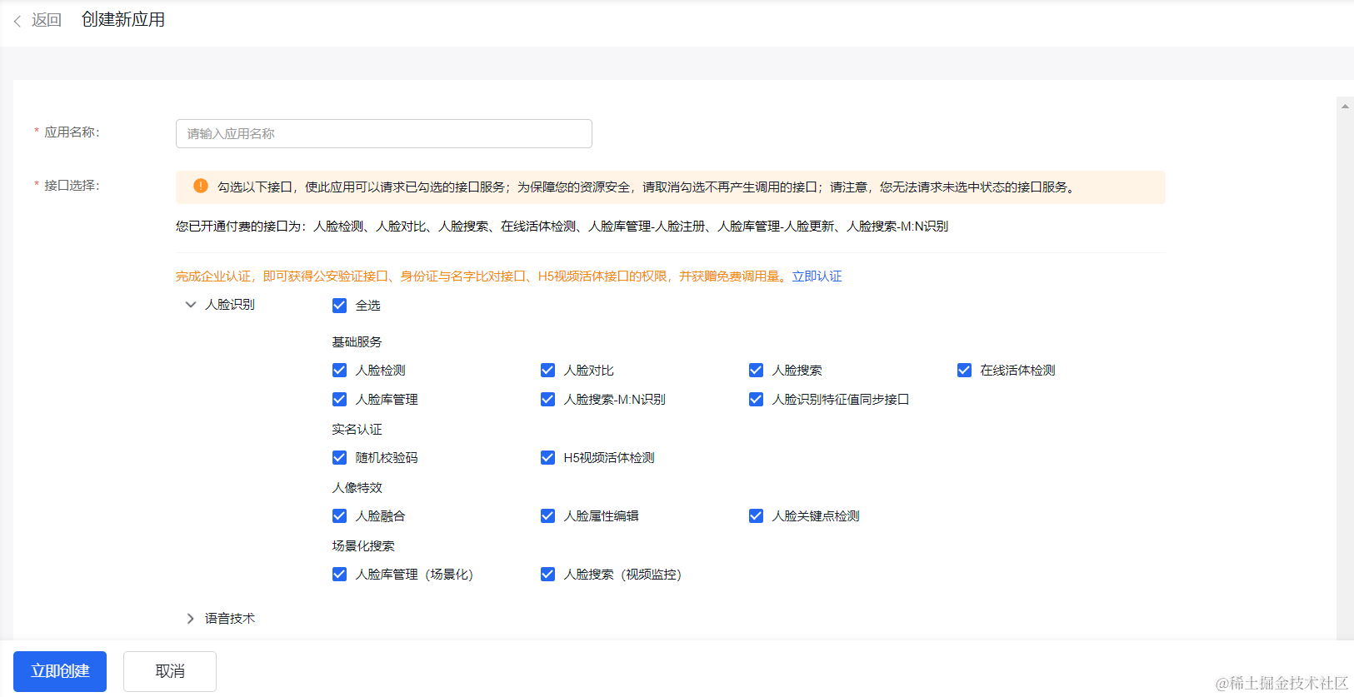Image resolution: width=1354 pixels, height=697 pixels.
Task: Uncheck 人脸搜索（视频监控）checkbox
Action: click(547, 574)
